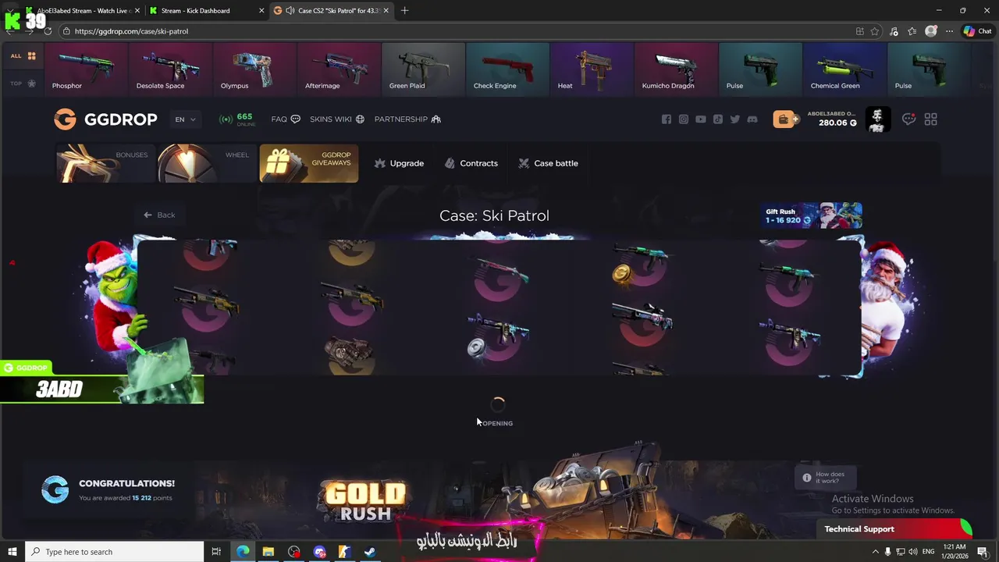Open the TikTok social link icon

(x=718, y=119)
